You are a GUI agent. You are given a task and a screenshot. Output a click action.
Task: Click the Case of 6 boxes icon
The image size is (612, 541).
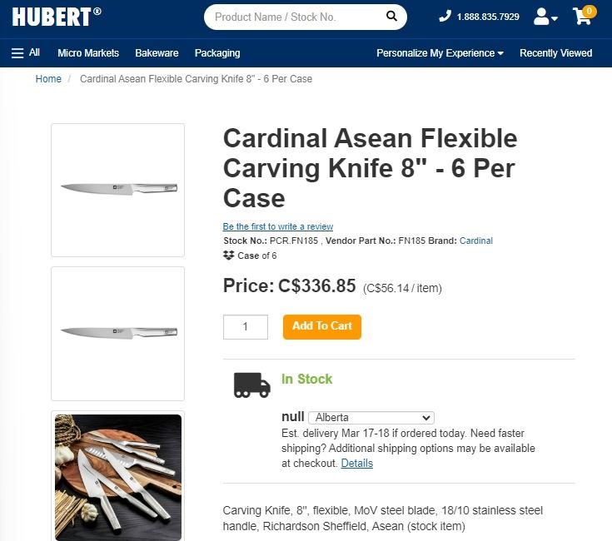pyautogui.click(x=229, y=256)
